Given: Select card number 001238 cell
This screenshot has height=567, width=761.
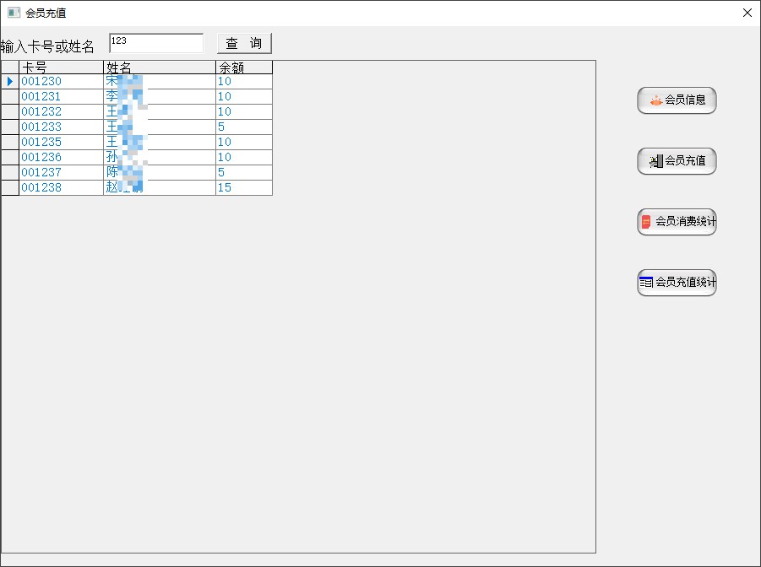Looking at the screenshot, I should coord(61,188).
